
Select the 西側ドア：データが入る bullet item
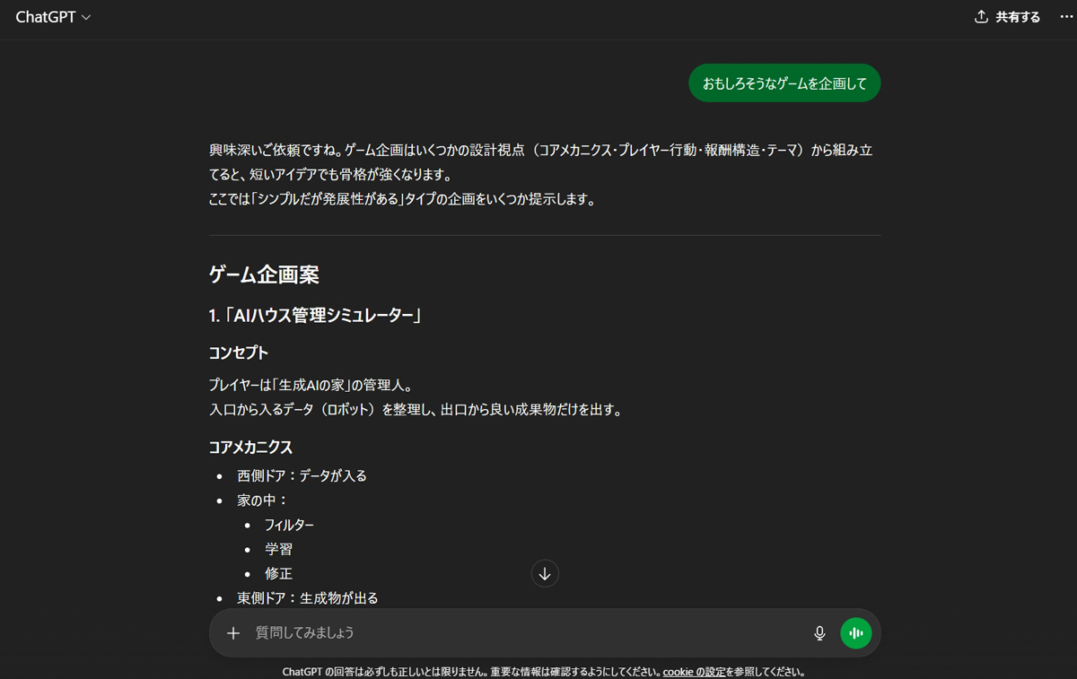pos(302,476)
